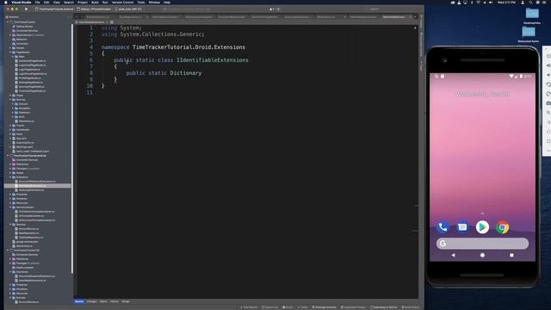Click the 'public static Dictionary' code line

164,73
